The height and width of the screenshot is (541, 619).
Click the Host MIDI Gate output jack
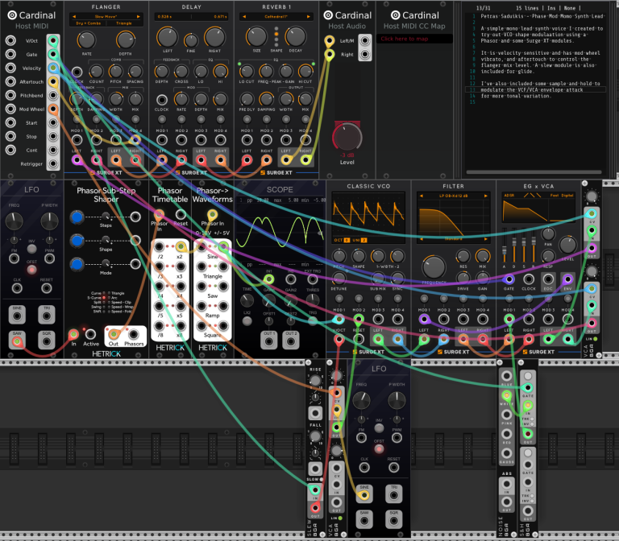[53, 54]
